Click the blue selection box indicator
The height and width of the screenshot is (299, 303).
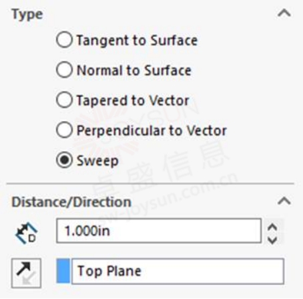click(63, 271)
